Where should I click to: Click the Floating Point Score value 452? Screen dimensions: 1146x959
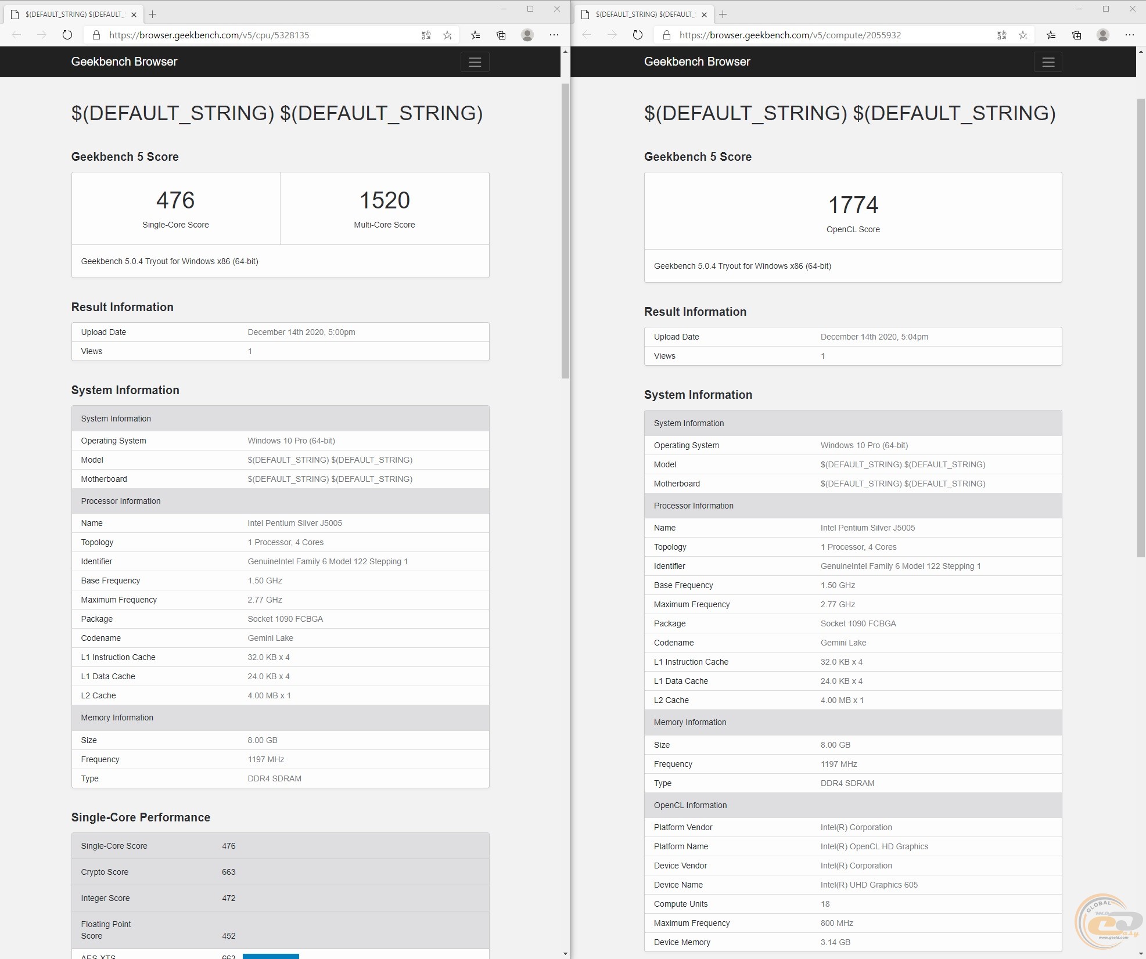[x=229, y=936]
